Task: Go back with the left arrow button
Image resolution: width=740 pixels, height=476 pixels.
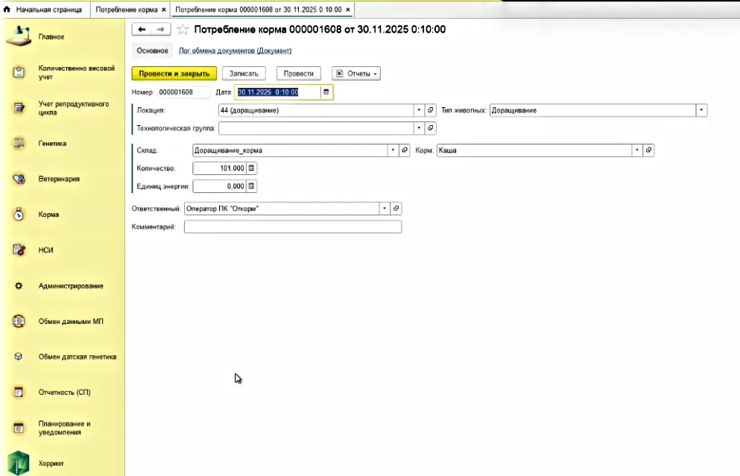Action: click(x=142, y=30)
